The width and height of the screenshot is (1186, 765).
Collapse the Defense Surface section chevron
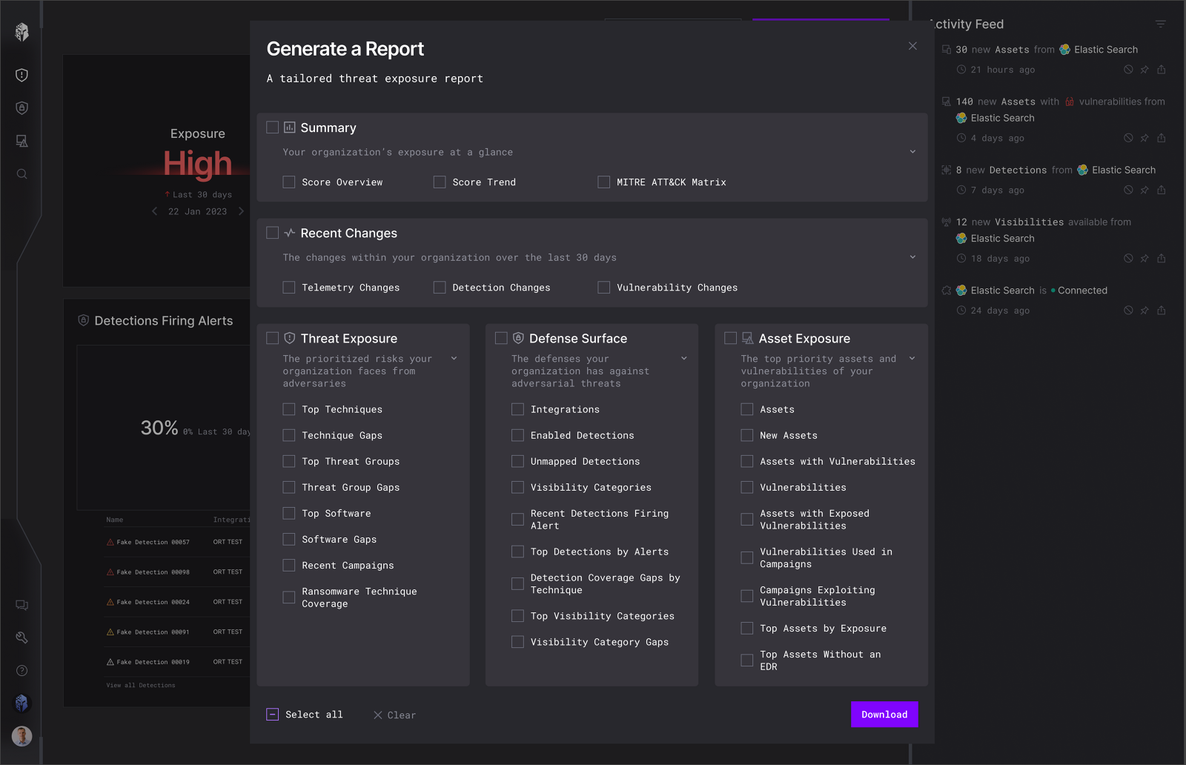click(684, 359)
